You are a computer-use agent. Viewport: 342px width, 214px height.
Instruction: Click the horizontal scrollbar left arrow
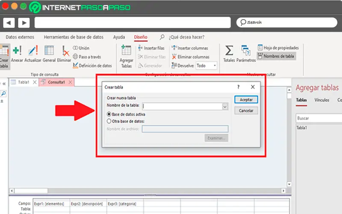tap(12, 191)
